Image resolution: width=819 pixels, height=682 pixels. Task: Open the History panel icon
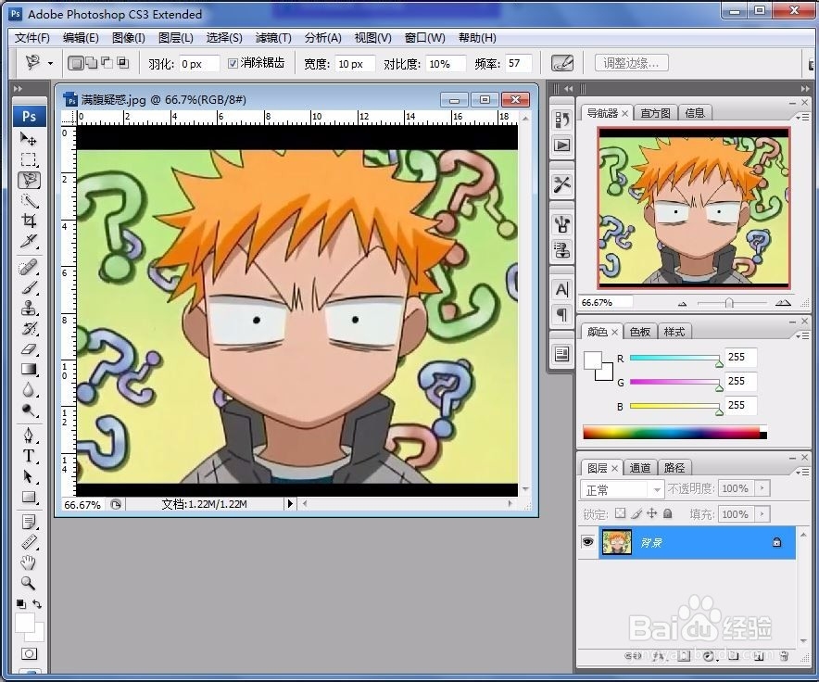tap(562, 120)
